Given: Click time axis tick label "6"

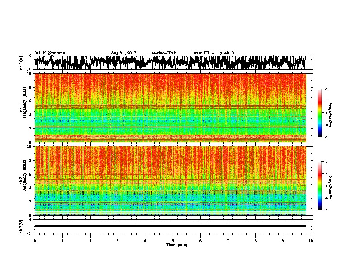Looking at the screenshot, I should [x=201, y=241].
